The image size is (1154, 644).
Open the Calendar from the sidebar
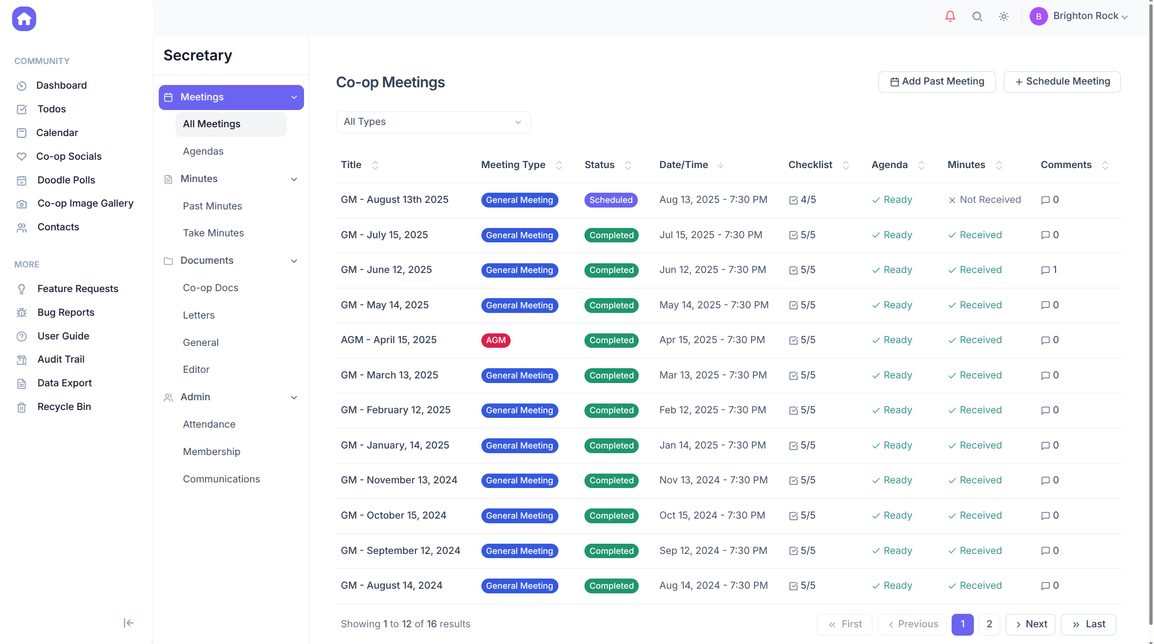[57, 133]
